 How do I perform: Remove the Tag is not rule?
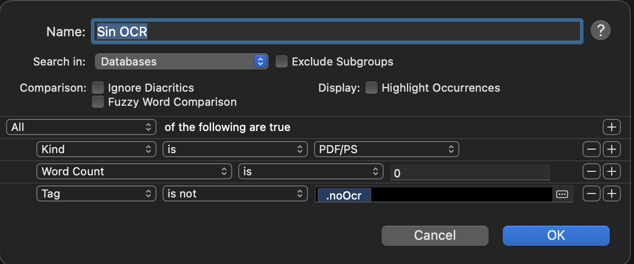[591, 193]
